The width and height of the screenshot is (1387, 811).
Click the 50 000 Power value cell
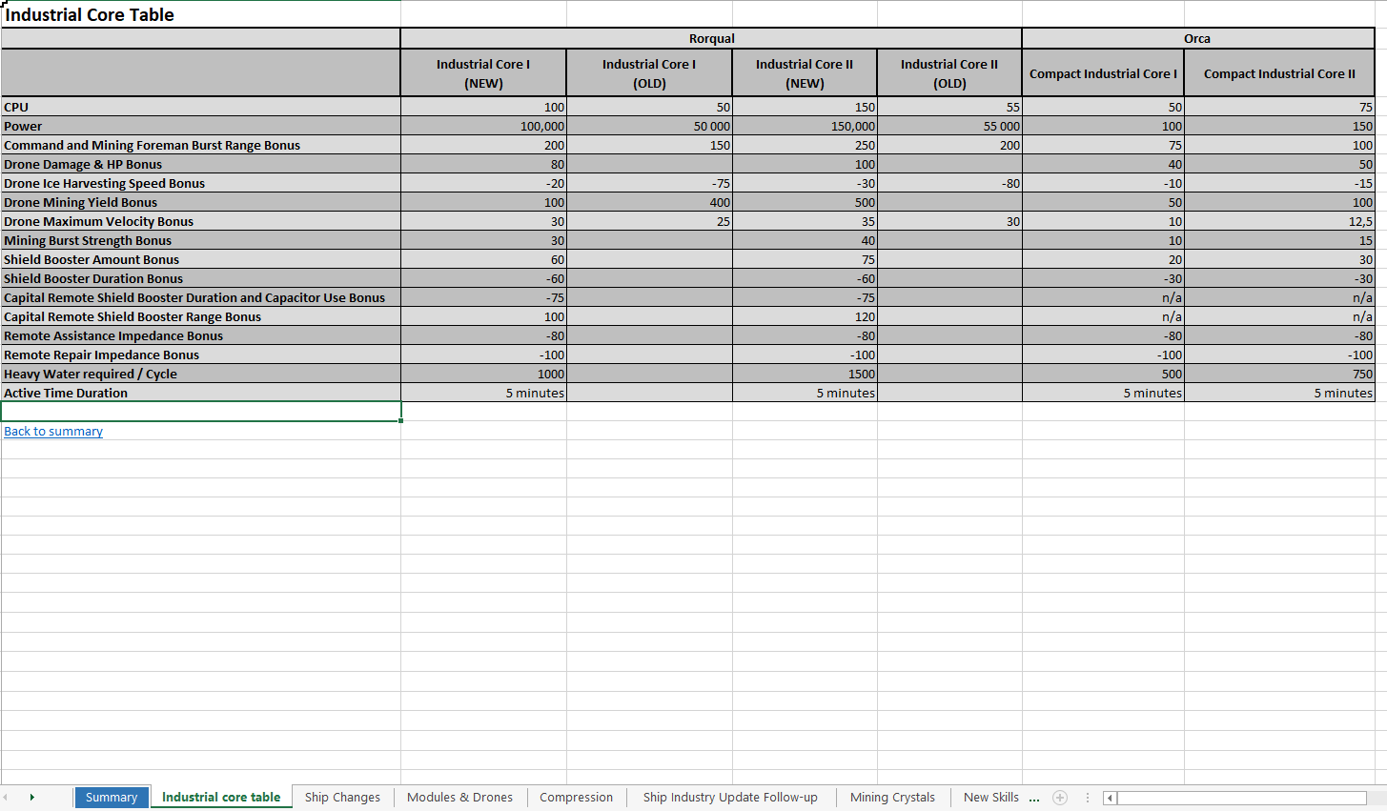point(649,126)
